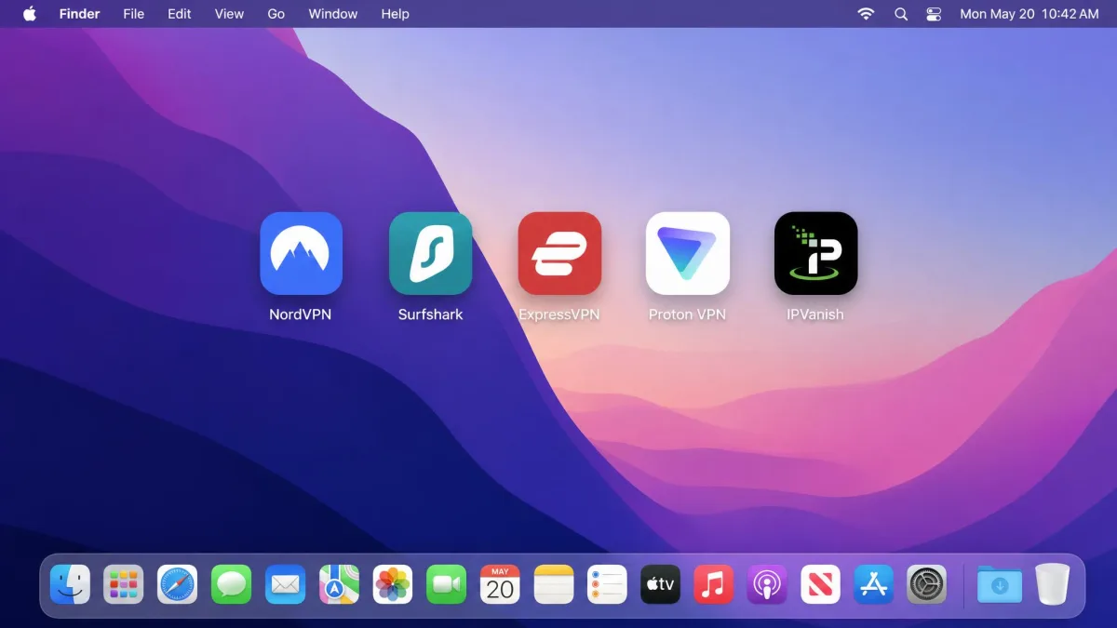The height and width of the screenshot is (628, 1117).
Task: Select the Surfshark text label
Action: point(430,314)
